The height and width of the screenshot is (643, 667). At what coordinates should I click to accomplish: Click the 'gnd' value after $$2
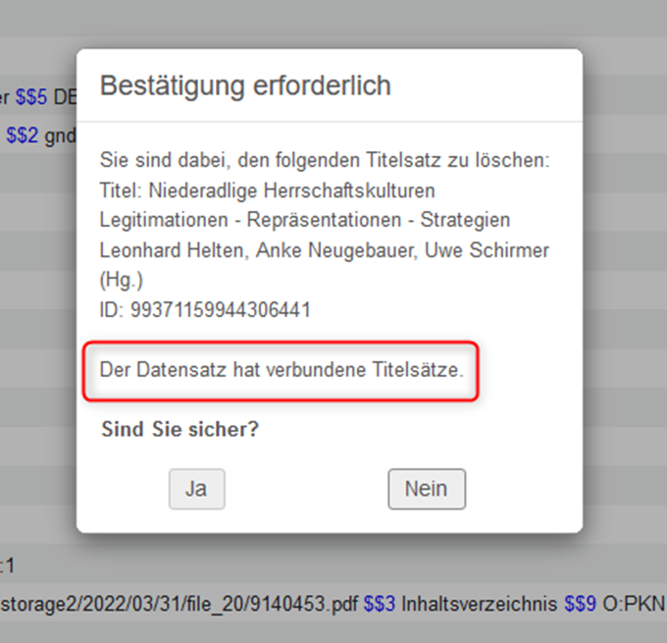coord(59,136)
